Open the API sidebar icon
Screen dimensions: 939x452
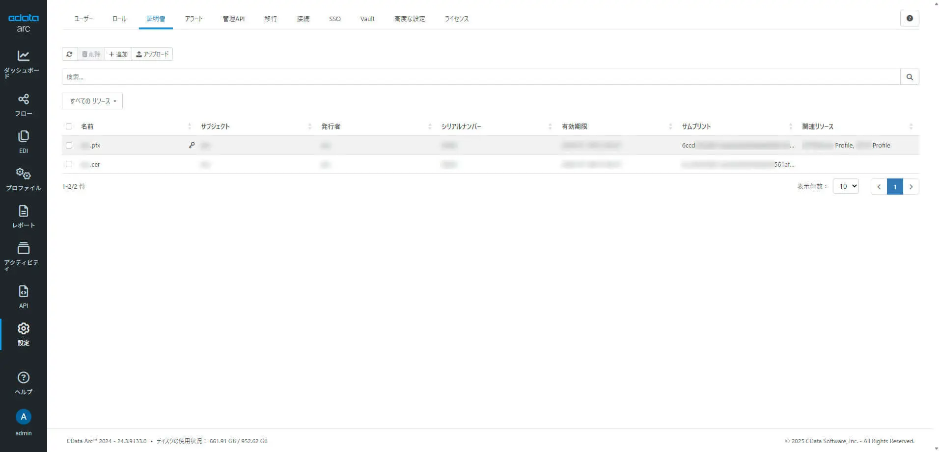23,291
